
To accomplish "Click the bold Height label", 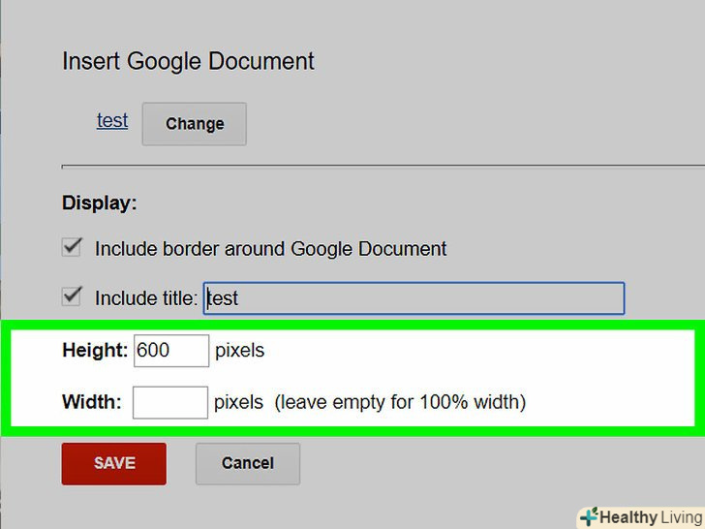I will pyautogui.click(x=95, y=351).
